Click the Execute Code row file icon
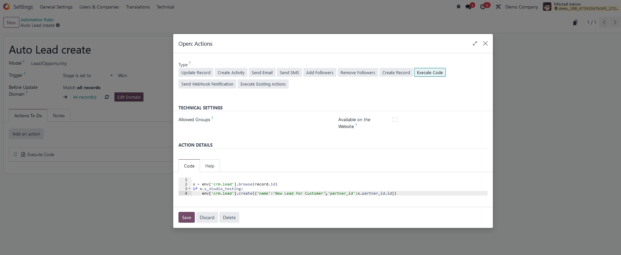The image size is (621, 255). tap(23, 154)
